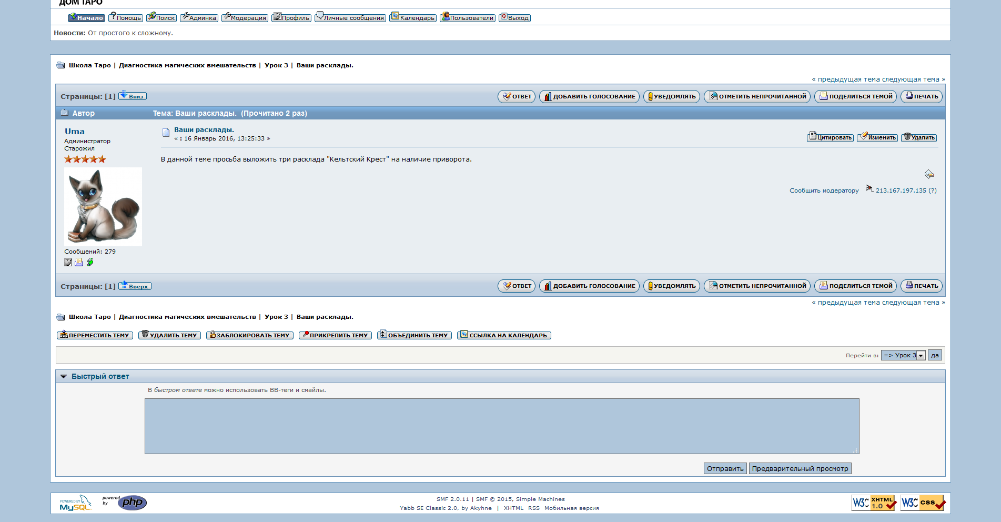Click the quick-edit icon in Uma's post
Viewport: 1001px width, 522px height.
pyautogui.click(x=929, y=174)
